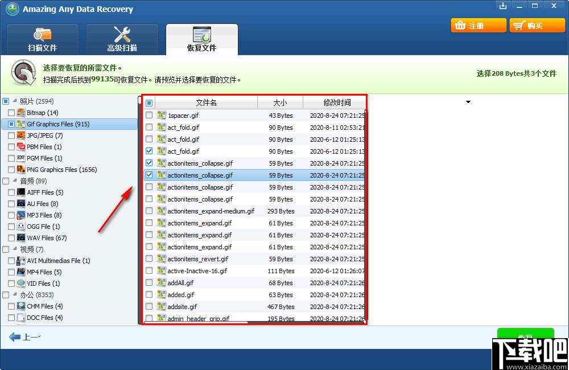Collapse the 照片 category tree node
The image size is (569, 370).
click(15, 101)
